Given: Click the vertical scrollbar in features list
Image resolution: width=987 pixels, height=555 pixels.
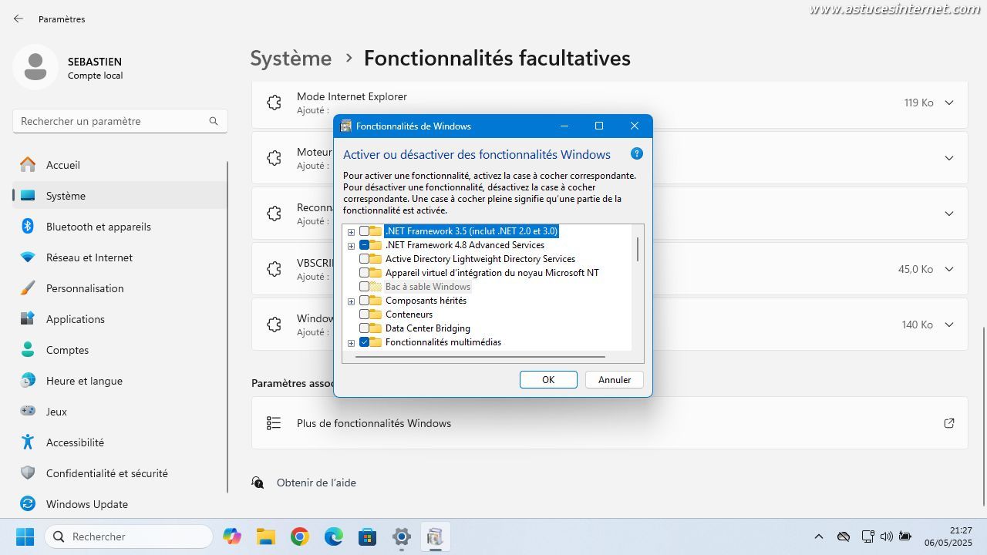Looking at the screenshot, I should pos(638,250).
